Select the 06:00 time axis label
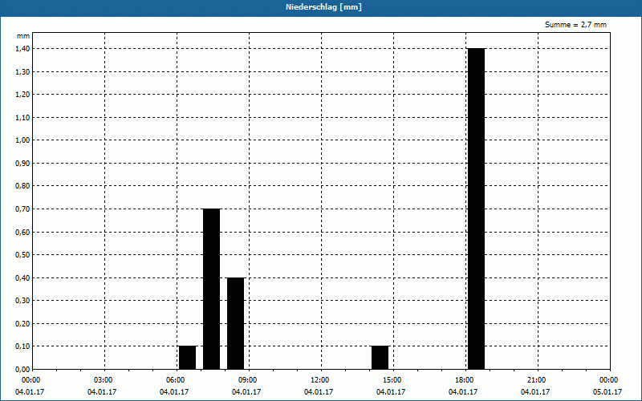Viewport: 642px width, 401px height. [x=176, y=380]
